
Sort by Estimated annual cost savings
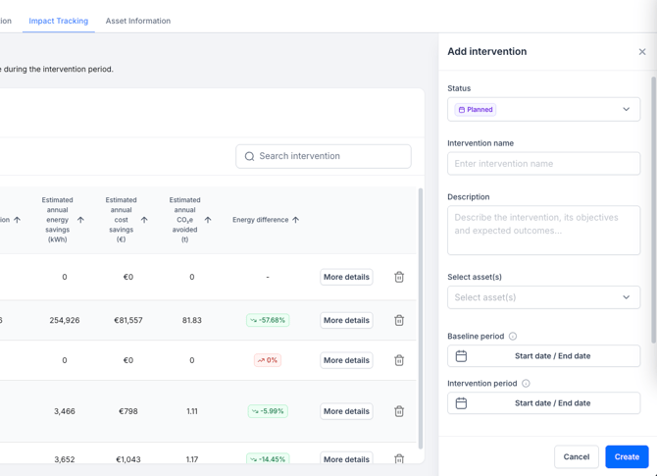pyautogui.click(x=144, y=220)
